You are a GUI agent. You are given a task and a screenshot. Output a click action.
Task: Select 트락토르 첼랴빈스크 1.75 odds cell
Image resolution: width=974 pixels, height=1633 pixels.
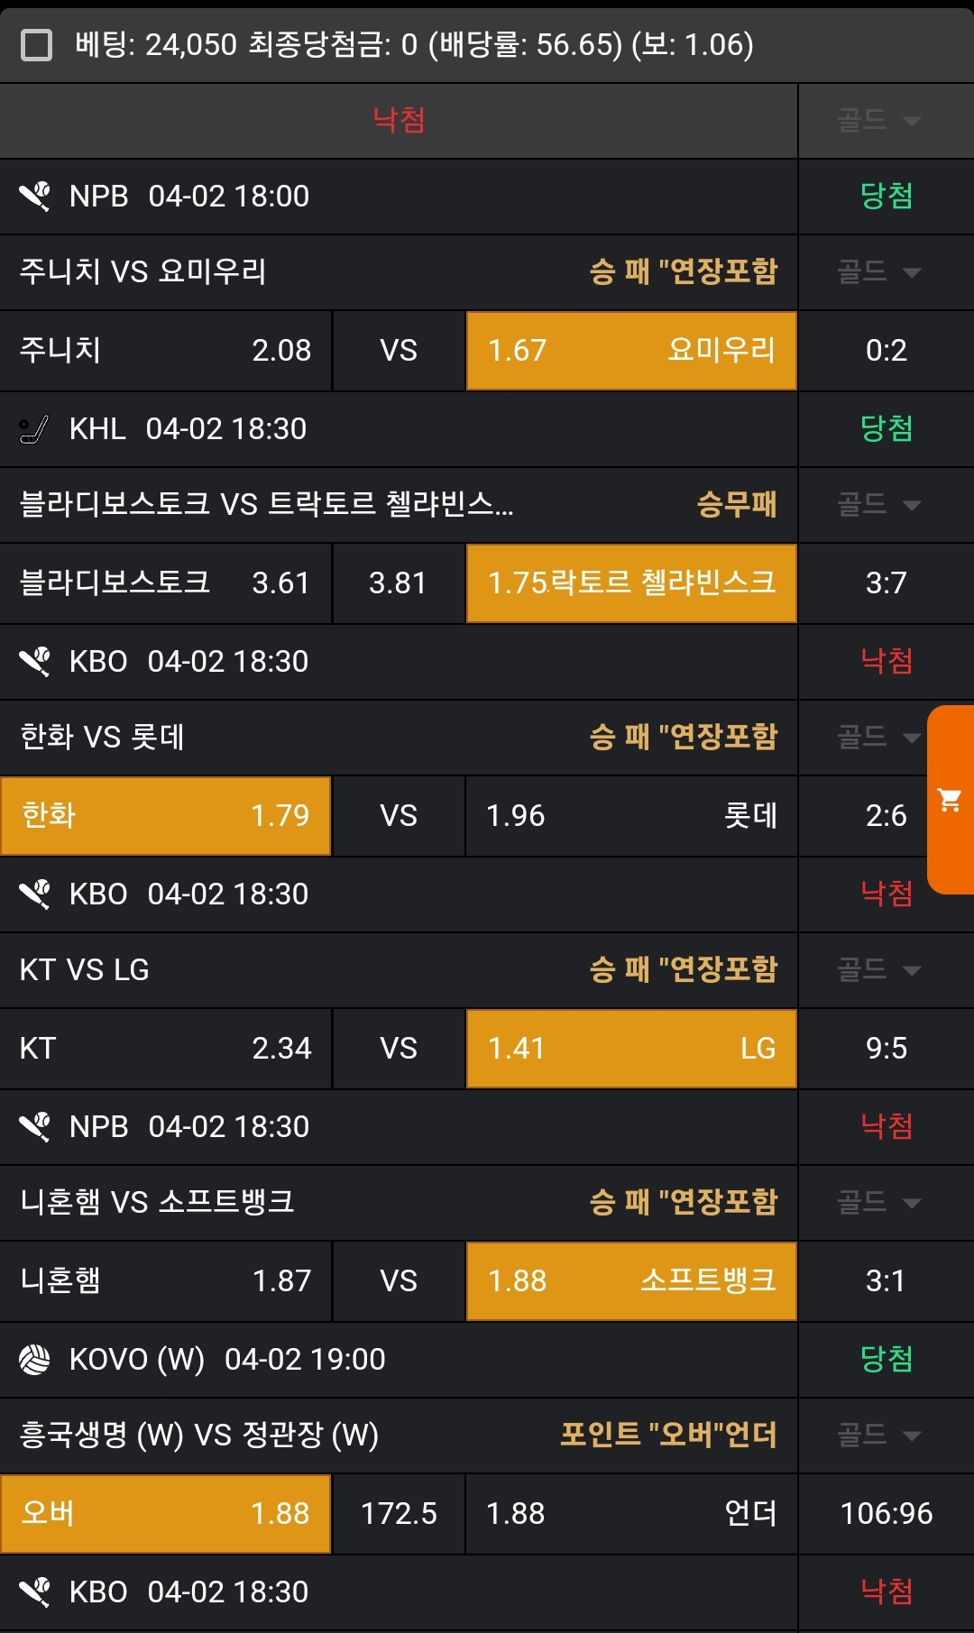[631, 583]
